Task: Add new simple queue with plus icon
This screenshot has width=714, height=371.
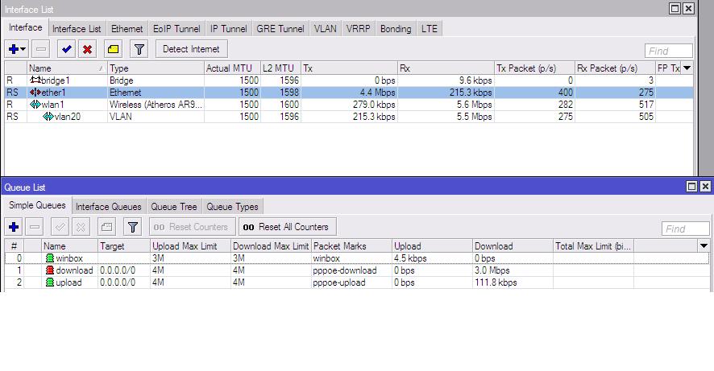Action: (14, 227)
